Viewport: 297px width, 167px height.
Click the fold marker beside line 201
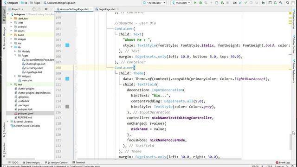[x=76, y=29]
